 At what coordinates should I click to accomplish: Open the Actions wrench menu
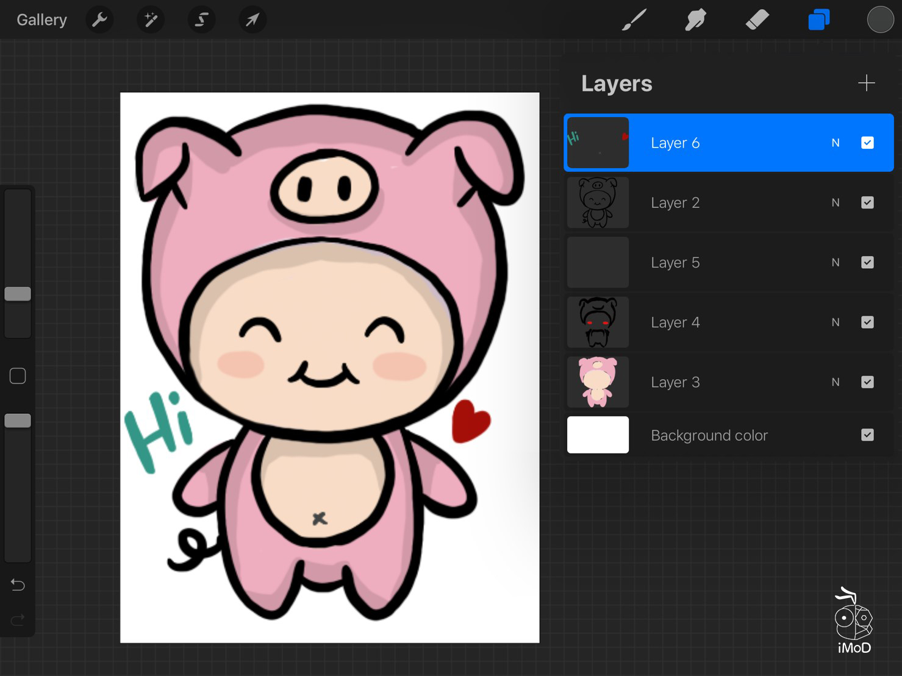[99, 20]
